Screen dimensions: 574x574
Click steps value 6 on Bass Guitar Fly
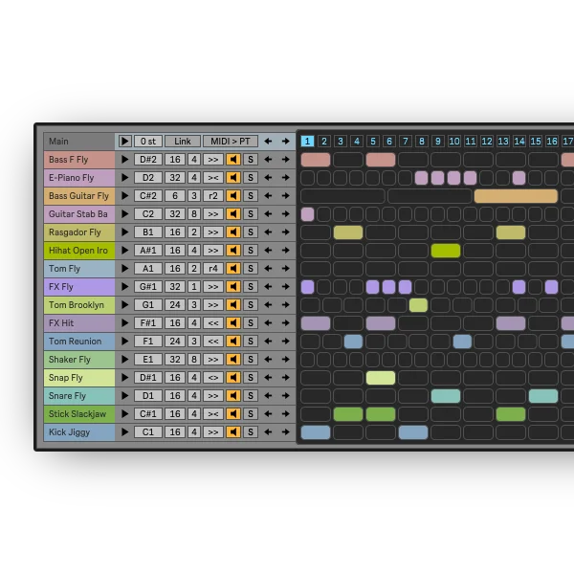point(175,196)
